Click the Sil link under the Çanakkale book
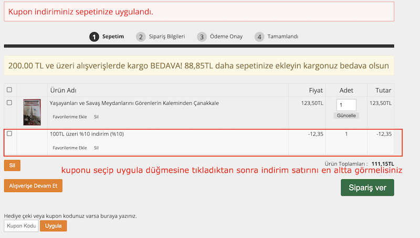This screenshot has height=238, width=420. click(x=97, y=116)
